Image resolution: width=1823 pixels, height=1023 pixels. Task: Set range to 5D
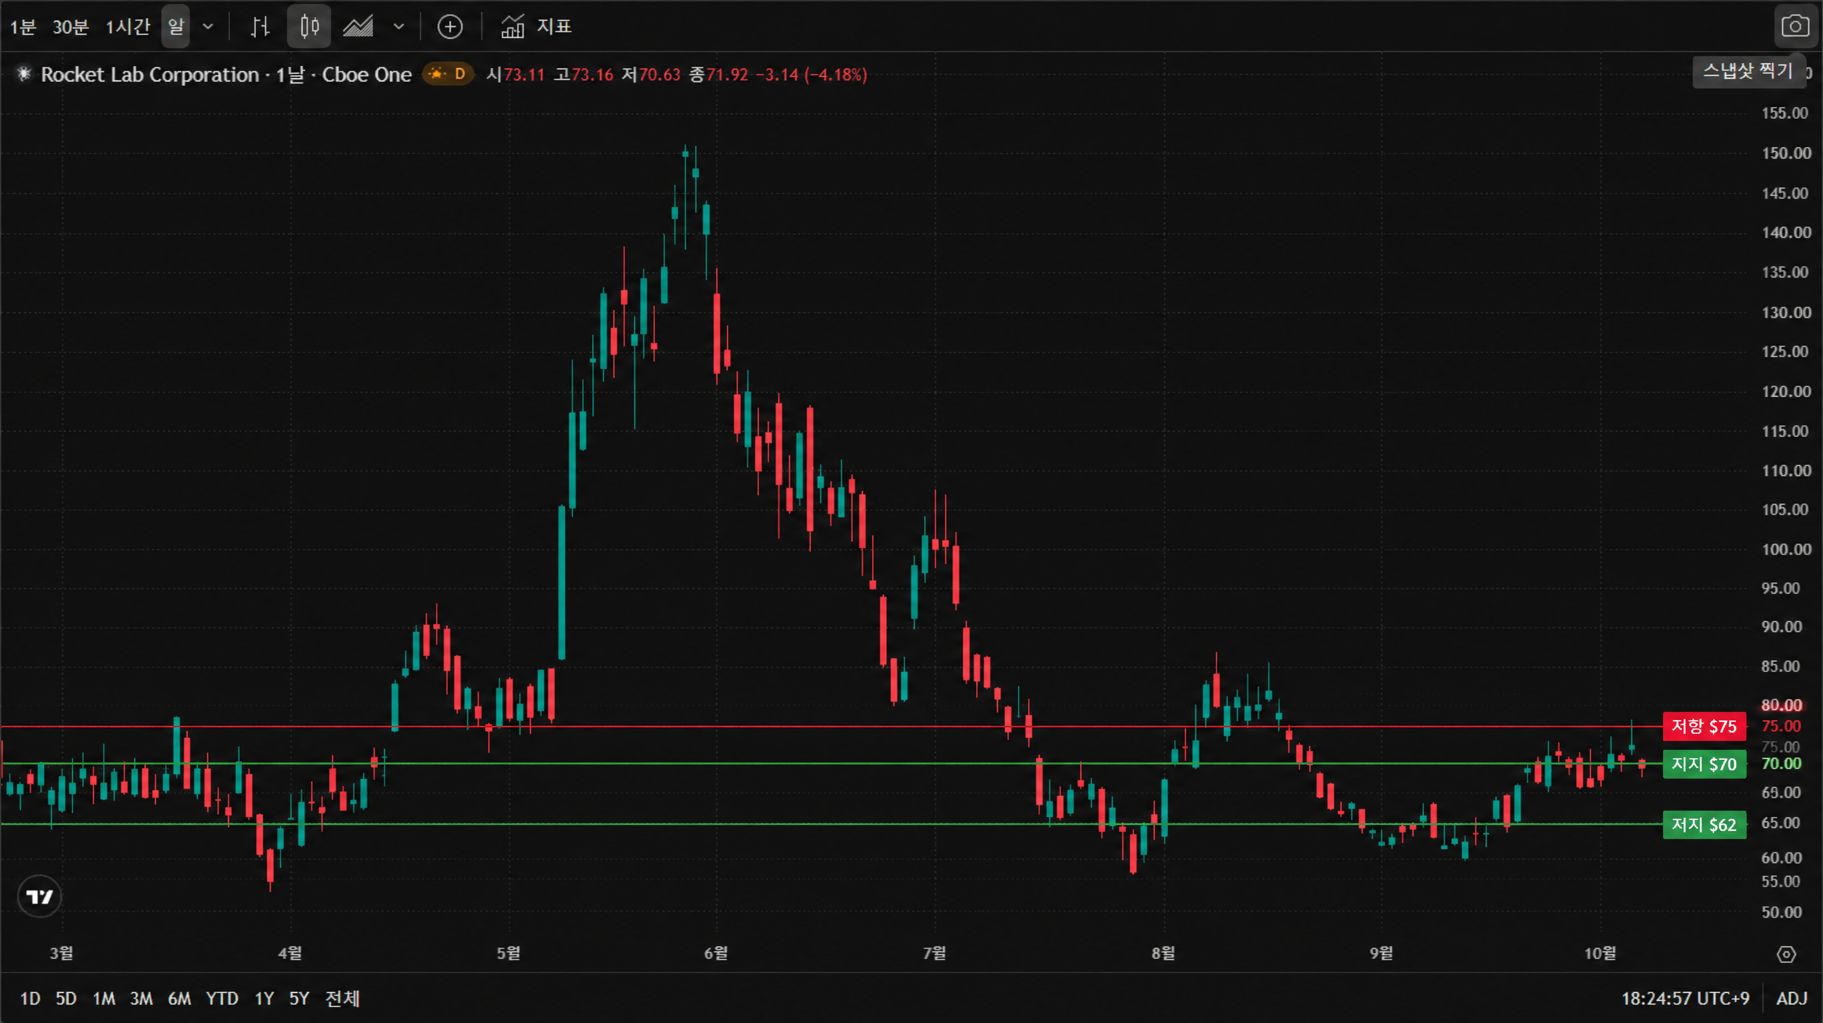[x=66, y=998]
